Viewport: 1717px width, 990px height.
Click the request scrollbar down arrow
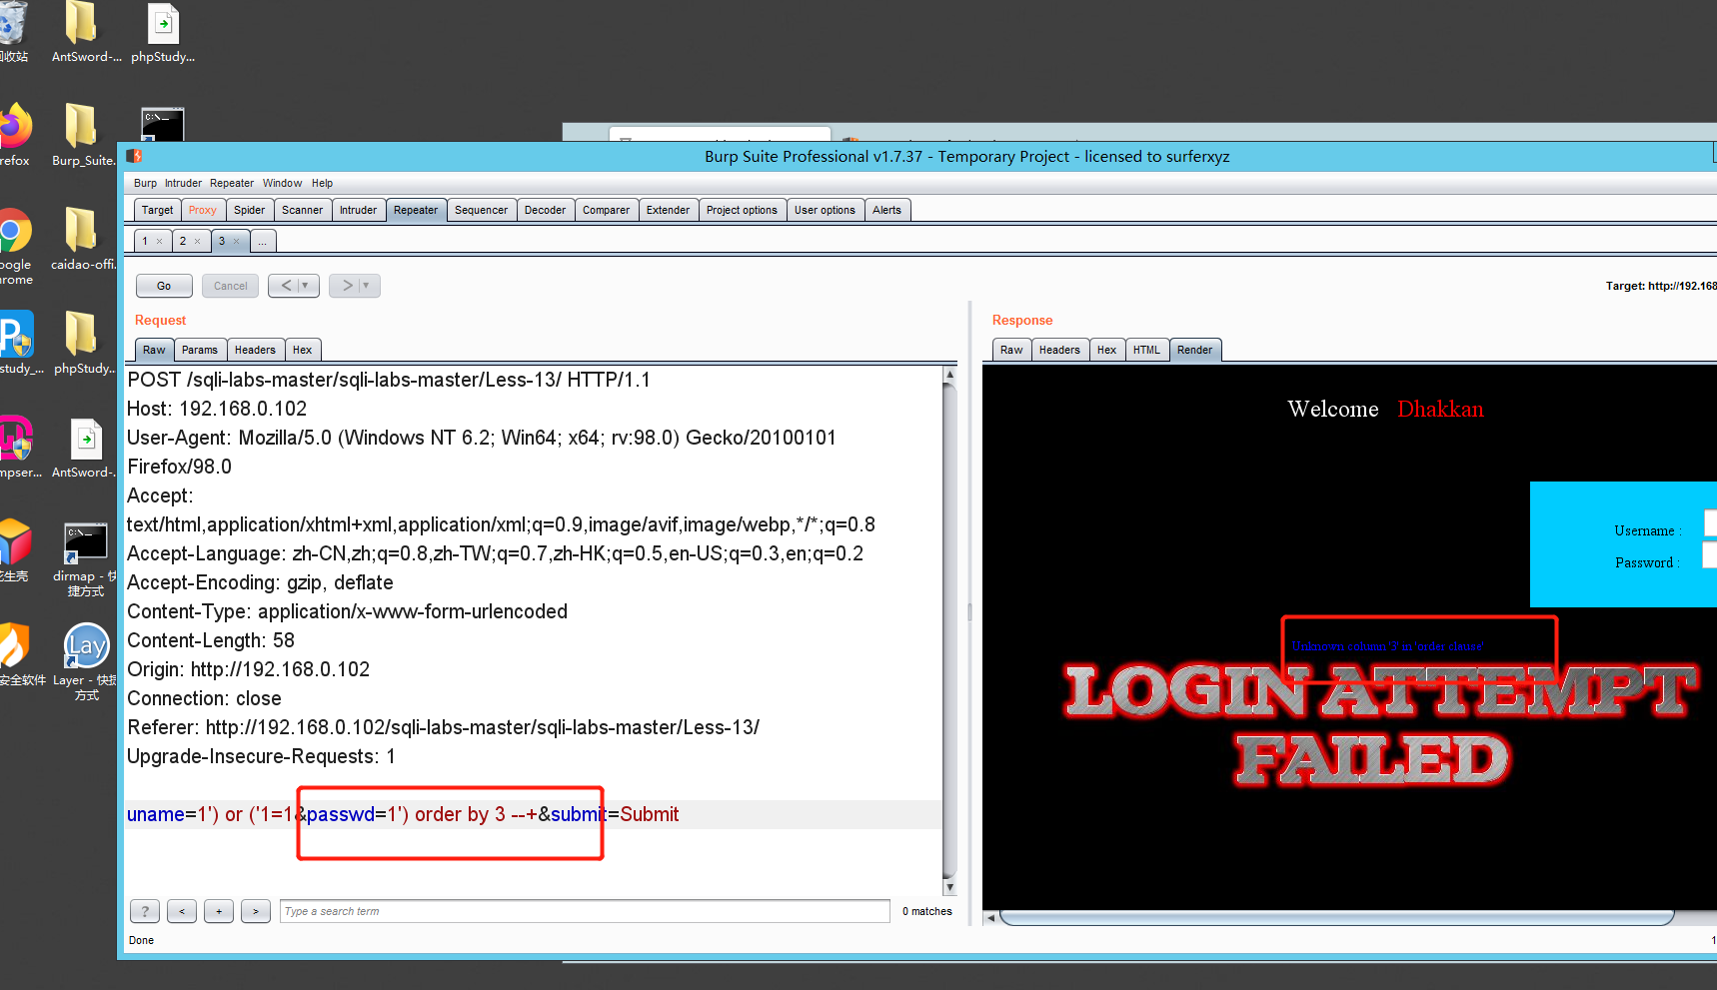point(949,887)
